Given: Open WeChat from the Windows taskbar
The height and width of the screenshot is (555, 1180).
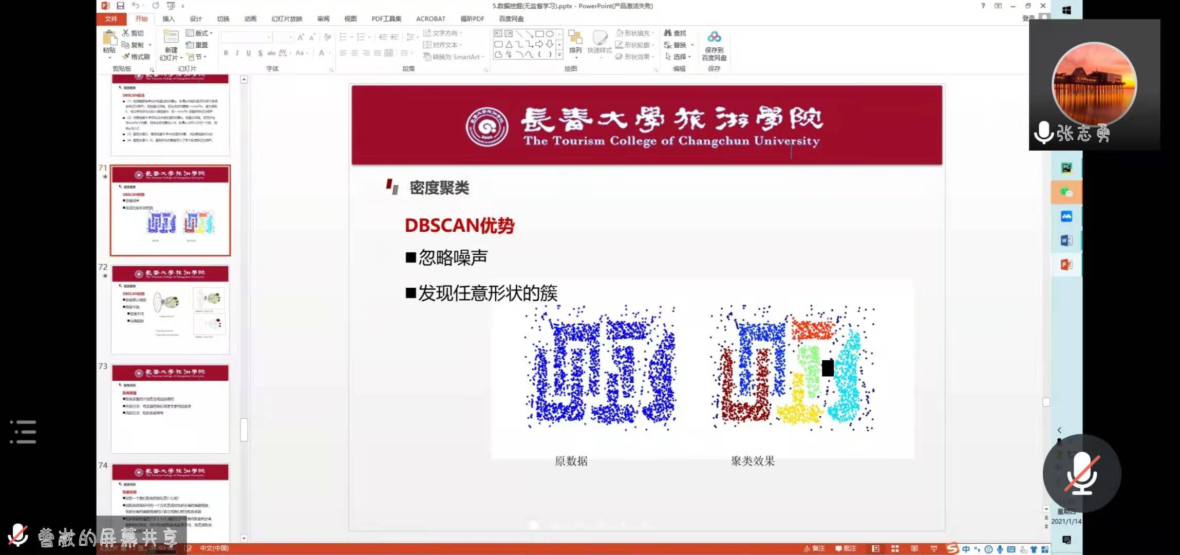Looking at the screenshot, I should click(1066, 192).
